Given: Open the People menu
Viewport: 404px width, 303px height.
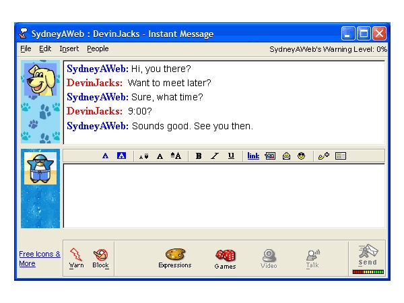Looking at the screenshot, I should click(98, 48).
